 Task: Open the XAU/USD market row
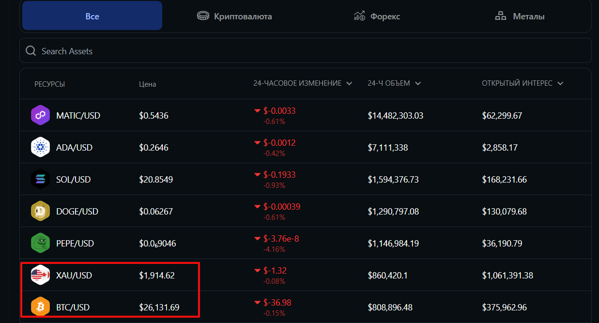point(306,275)
